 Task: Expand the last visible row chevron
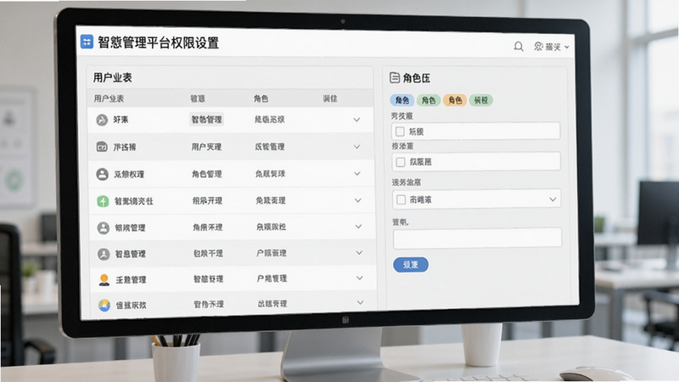point(360,303)
